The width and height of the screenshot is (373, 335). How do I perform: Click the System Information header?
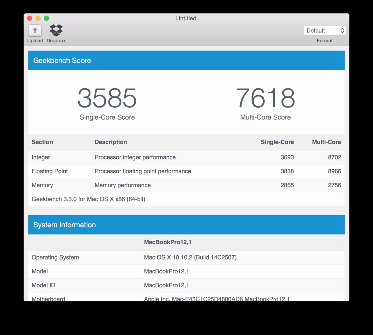tap(186, 225)
